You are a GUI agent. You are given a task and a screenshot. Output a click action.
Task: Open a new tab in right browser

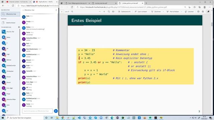coord(146,3)
